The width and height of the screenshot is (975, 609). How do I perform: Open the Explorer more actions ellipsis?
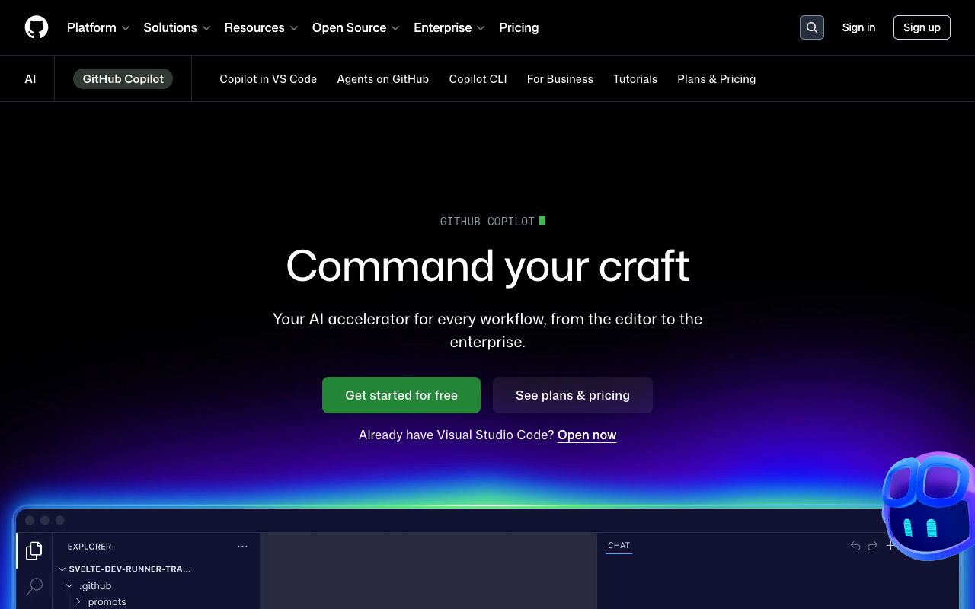tap(242, 547)
